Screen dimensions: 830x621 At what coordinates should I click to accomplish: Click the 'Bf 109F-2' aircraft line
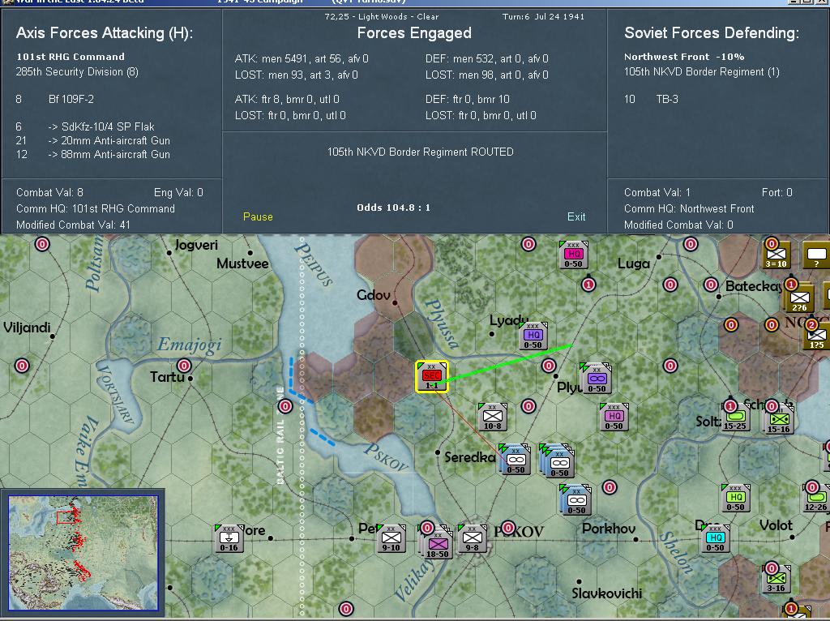click(71, 99)
